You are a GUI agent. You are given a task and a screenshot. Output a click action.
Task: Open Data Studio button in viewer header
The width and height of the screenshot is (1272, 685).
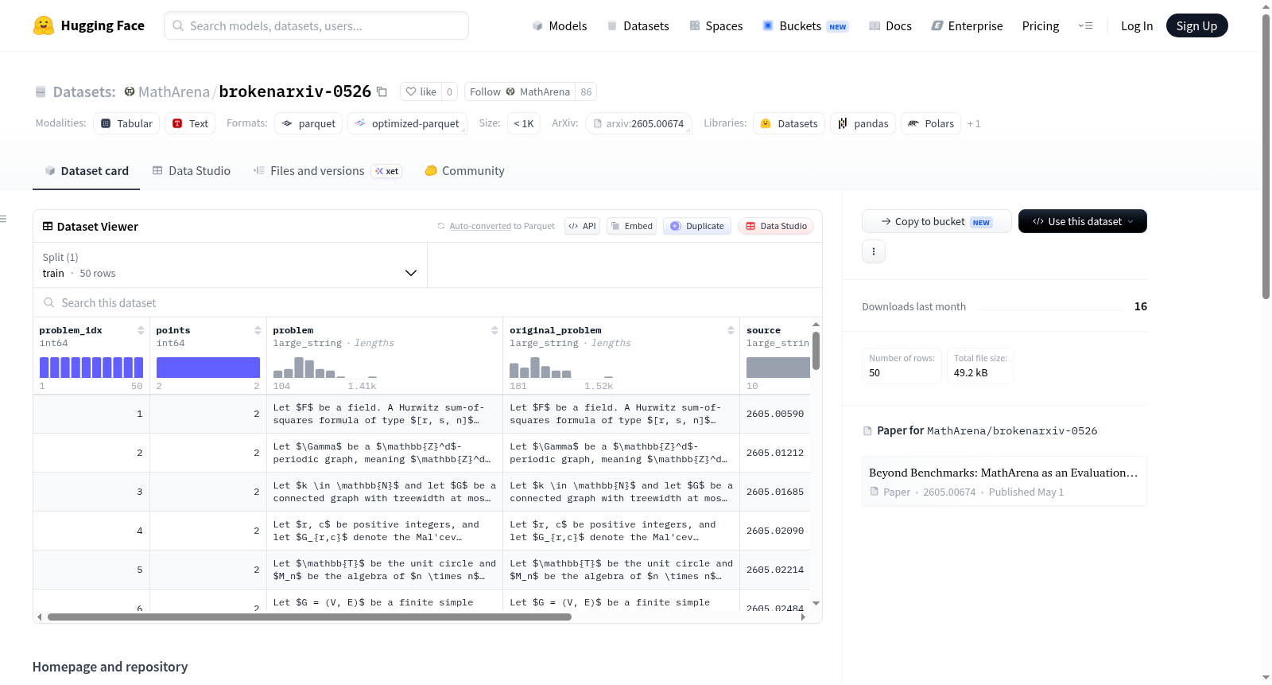point(776,226)
